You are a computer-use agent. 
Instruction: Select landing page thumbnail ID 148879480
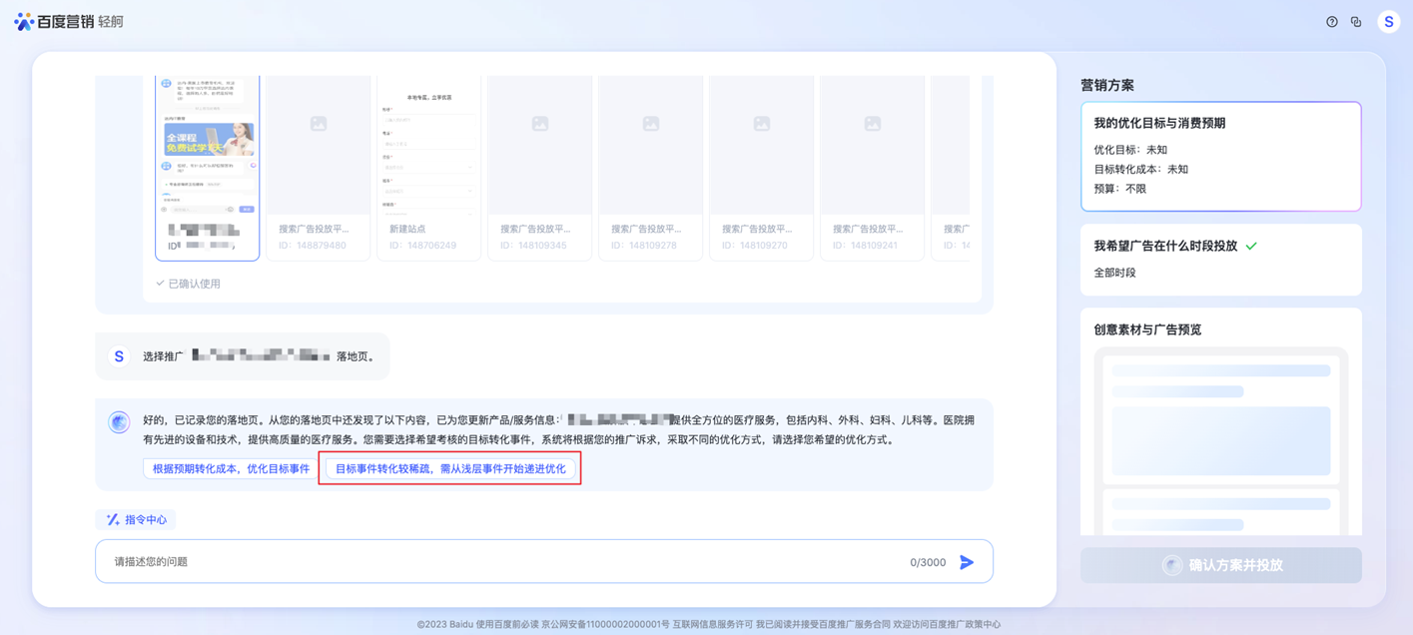(318, 165)
